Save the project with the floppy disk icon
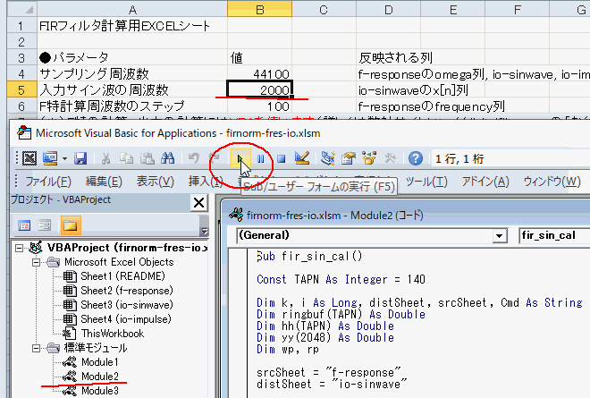The image size is (590, 398). click(x=80, y=158)
